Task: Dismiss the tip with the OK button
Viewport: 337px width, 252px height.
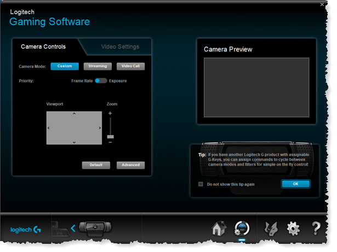Action: [x=295, y=184]
